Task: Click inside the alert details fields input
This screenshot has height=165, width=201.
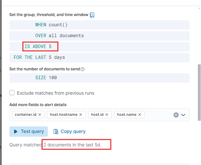Action: [x=159, y=115]
